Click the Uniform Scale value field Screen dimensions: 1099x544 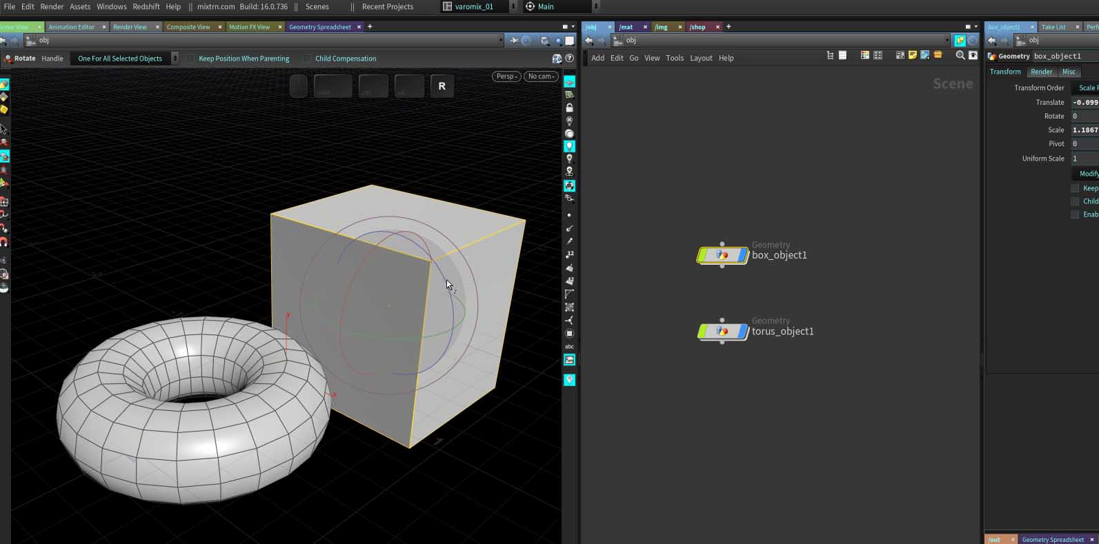(1084, 159)
